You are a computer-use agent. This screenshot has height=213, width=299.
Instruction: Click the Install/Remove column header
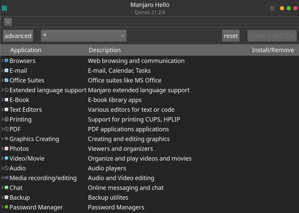(x=273, y=50)
